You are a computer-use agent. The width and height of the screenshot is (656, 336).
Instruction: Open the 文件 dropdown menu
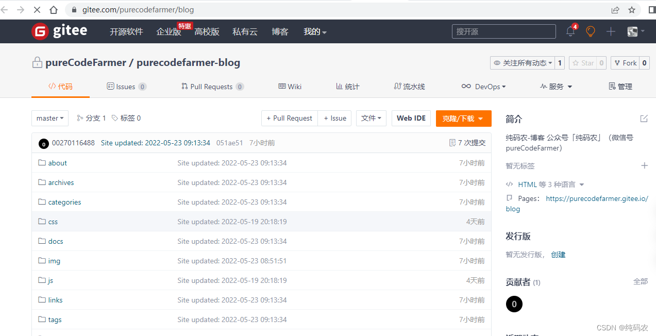coord(371,118)
